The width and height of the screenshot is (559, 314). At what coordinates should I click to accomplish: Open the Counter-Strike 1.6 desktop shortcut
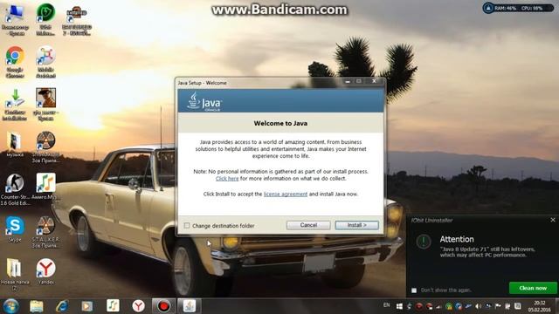[15, 189]
